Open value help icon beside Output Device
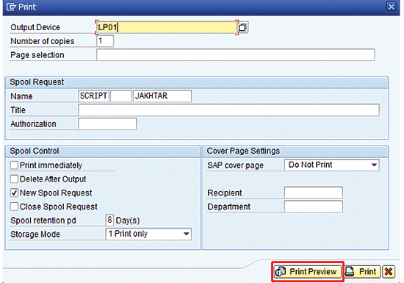Image resolution: width=404 pixels, height=283 pixels. pyautogui.click(x=243, y=27)
